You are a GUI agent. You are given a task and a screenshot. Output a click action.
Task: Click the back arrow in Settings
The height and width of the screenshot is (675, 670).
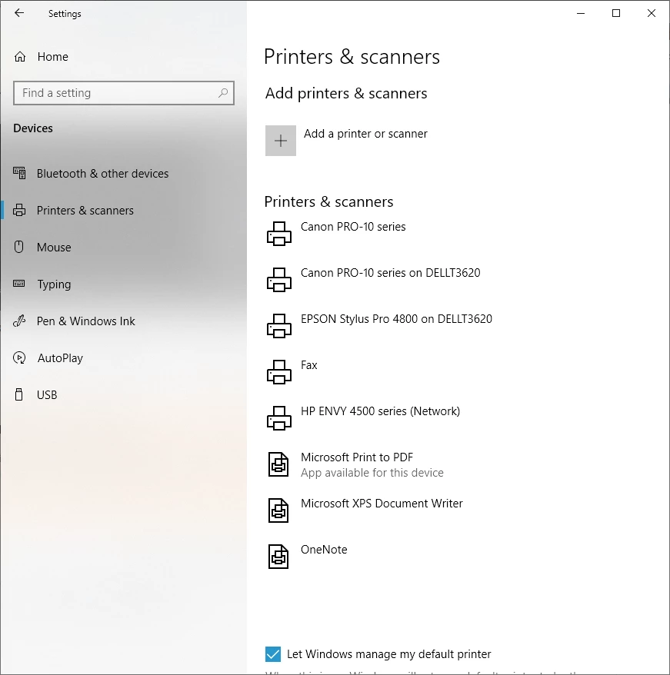coord(19,13)
